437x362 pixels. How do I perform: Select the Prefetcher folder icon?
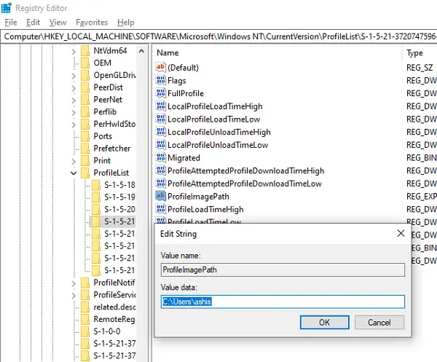85,149
